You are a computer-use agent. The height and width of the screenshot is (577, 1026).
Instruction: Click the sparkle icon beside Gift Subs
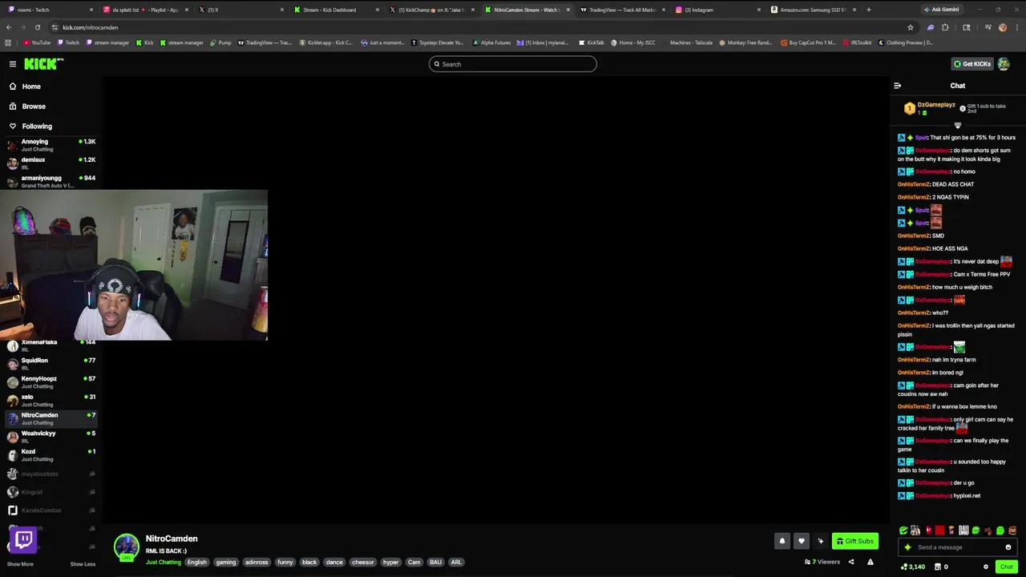(x=820, y=541)
